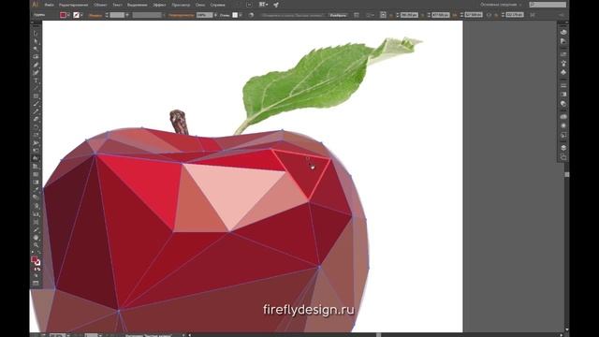Open the Просмотр menu

181,5
